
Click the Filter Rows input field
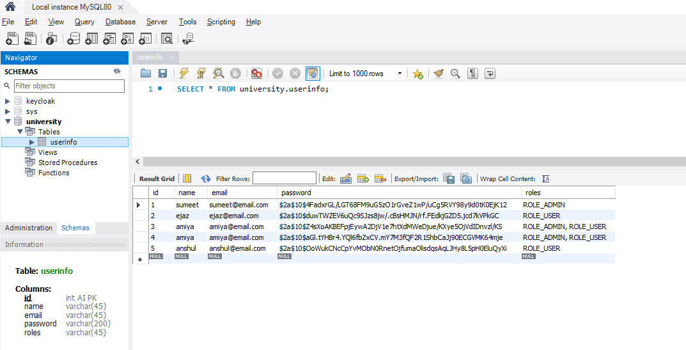tap(285, 179)
